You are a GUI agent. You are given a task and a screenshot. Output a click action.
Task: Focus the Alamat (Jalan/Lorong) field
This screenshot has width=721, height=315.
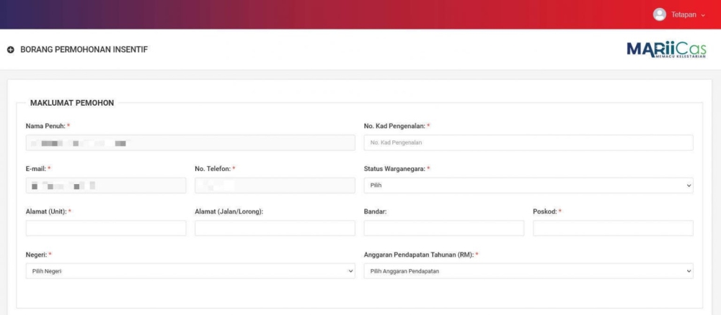(x=275, y=228)
